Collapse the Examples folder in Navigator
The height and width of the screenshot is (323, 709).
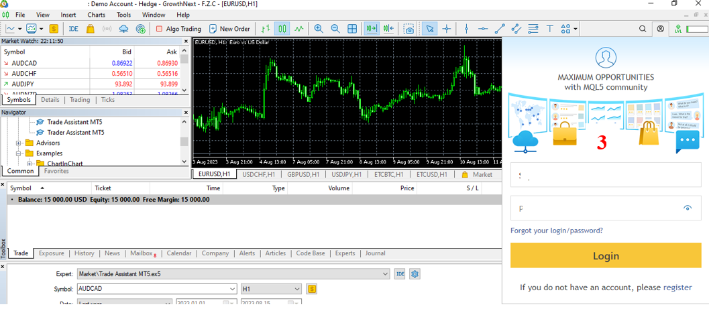coord(19,153)
